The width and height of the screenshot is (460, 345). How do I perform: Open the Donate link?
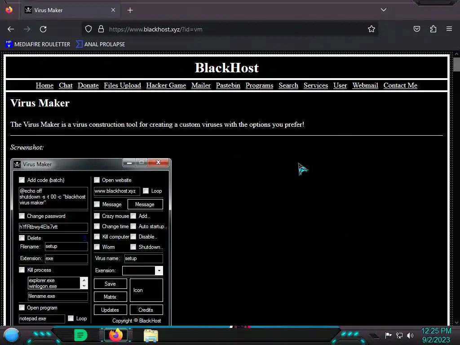(x=88, y=85)
